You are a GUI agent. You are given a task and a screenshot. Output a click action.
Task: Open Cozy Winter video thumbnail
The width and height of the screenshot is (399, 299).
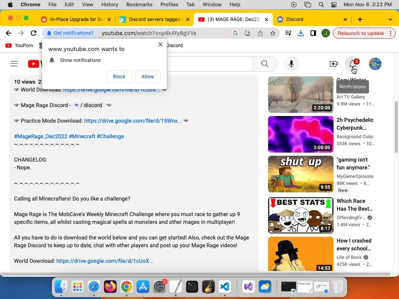click(x=301, y=95)
